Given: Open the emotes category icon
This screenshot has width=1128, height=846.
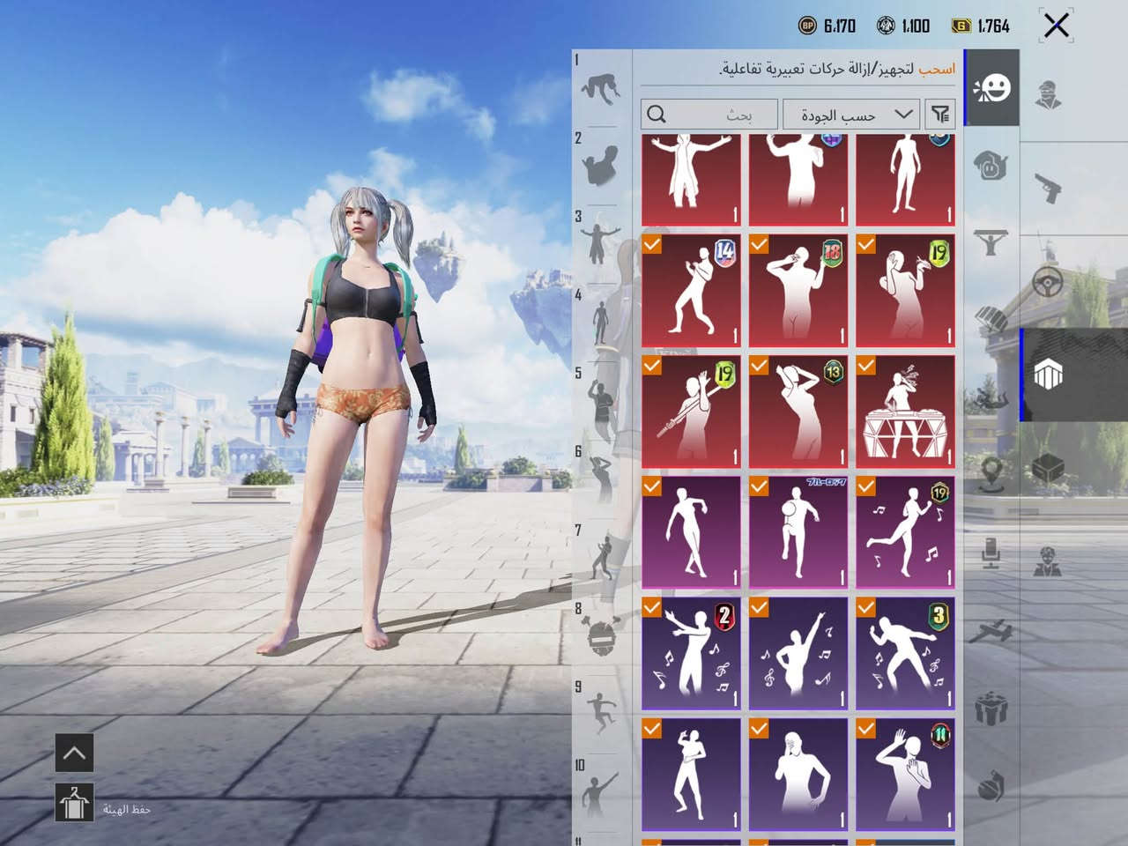Looking at the screenshot, I should click(x=991, y=88).
